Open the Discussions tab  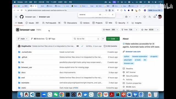(x=70, y=23)
